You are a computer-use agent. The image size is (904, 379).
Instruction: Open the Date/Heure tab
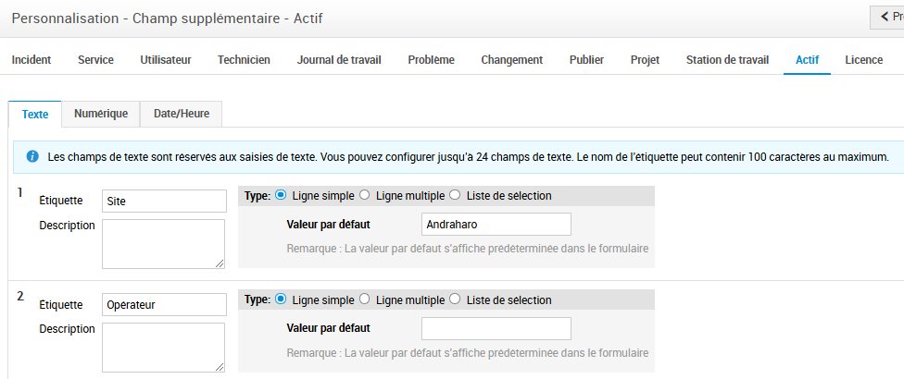tap(182, 114)
